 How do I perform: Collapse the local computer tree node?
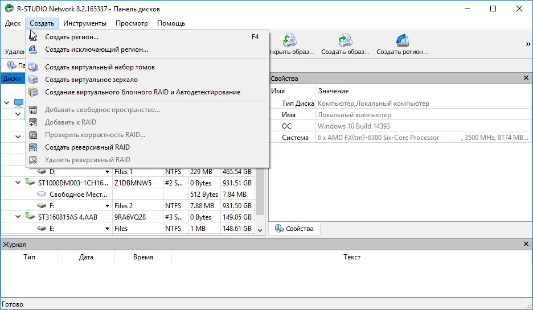point(6,102)
